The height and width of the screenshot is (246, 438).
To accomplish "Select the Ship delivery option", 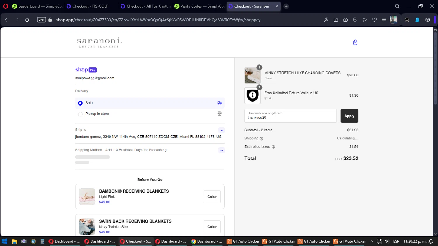I will click(x=150, y=103).
